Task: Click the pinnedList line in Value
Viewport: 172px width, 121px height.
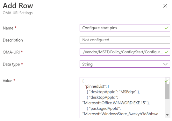Action: (x=97, y=86)
